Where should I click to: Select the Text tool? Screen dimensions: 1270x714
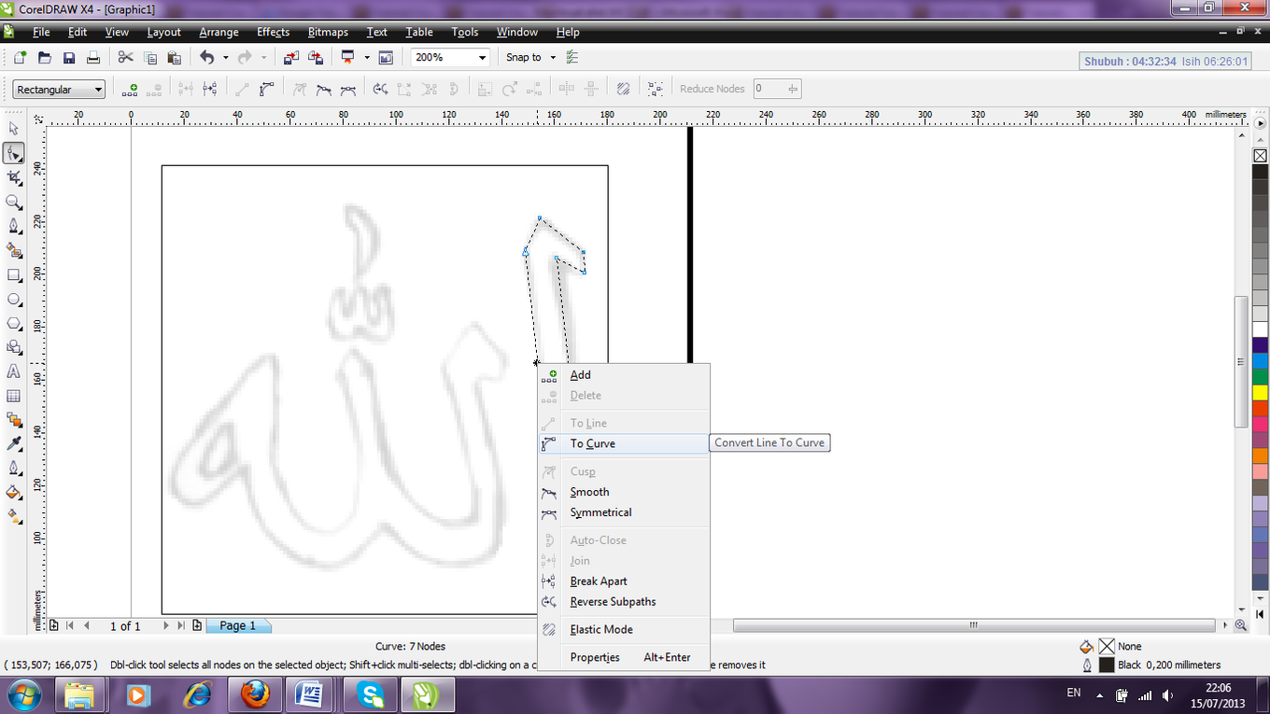point(12,371)
